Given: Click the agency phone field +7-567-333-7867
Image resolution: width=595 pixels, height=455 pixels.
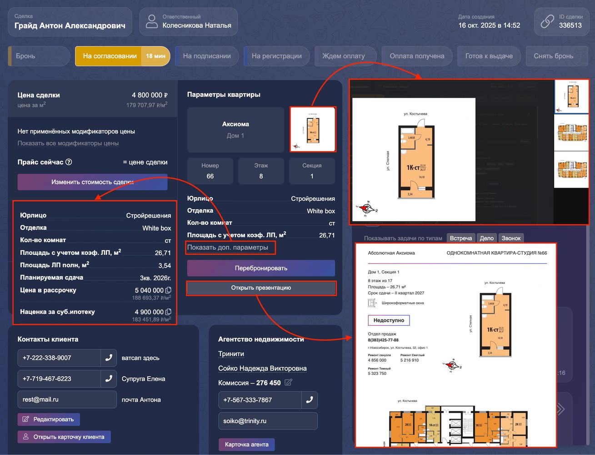Looking at the screenshot, I should click(260, 400).
